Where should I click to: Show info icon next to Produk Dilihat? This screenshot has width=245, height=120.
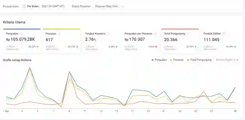[x=224, y=34]
